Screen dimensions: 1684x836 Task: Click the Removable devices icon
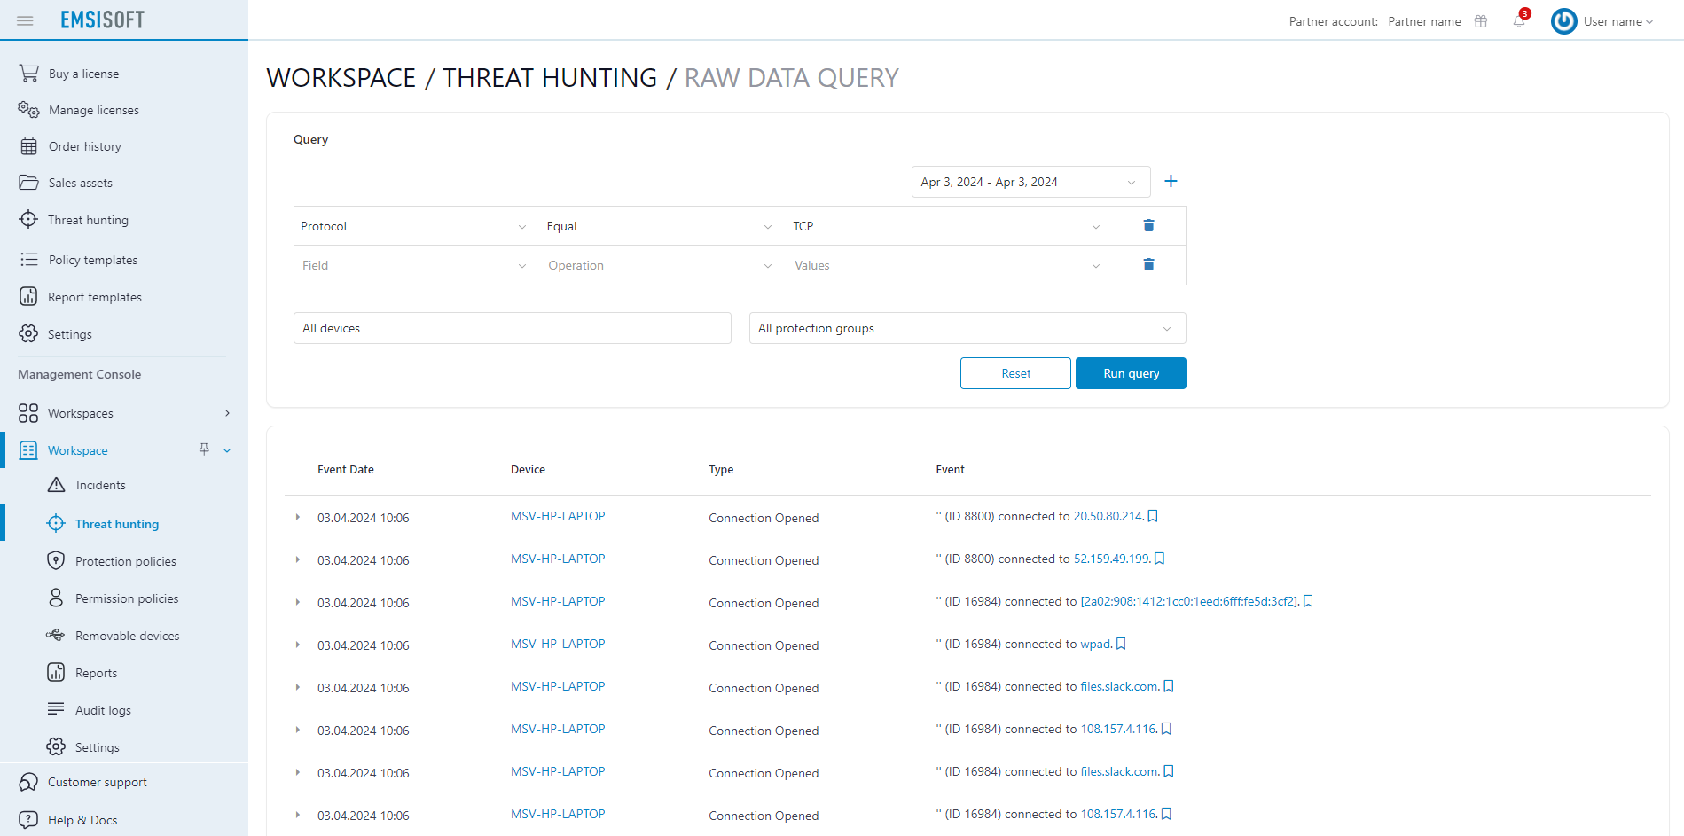click(55, 635)
